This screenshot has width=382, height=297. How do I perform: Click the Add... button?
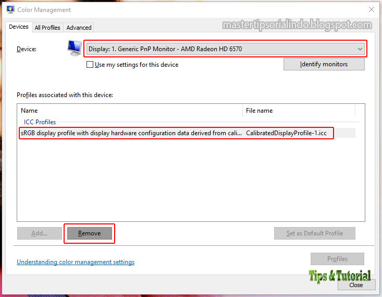click(x=40, y=233)
